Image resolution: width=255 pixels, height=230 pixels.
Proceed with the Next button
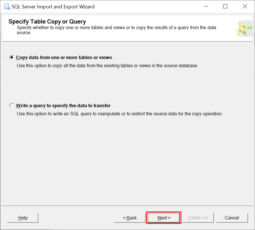pyautogui.click(x=164, y=218)
